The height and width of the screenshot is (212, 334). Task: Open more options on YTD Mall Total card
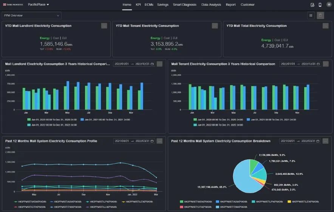(325, 26)
